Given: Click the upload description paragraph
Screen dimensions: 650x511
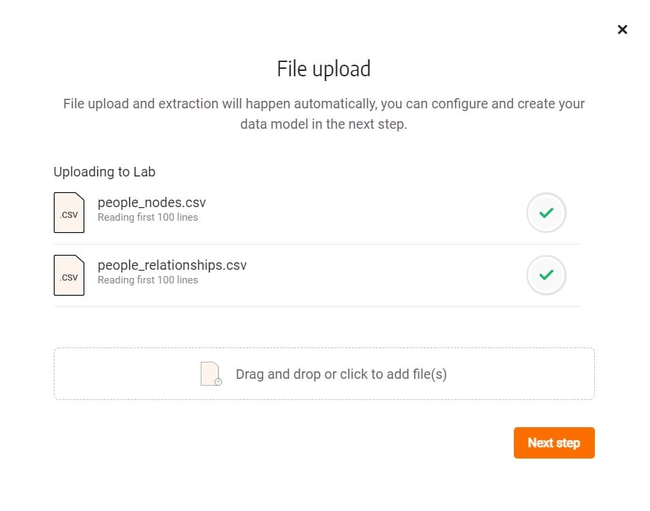Looking at the screenshot, I should click(324, 114).
